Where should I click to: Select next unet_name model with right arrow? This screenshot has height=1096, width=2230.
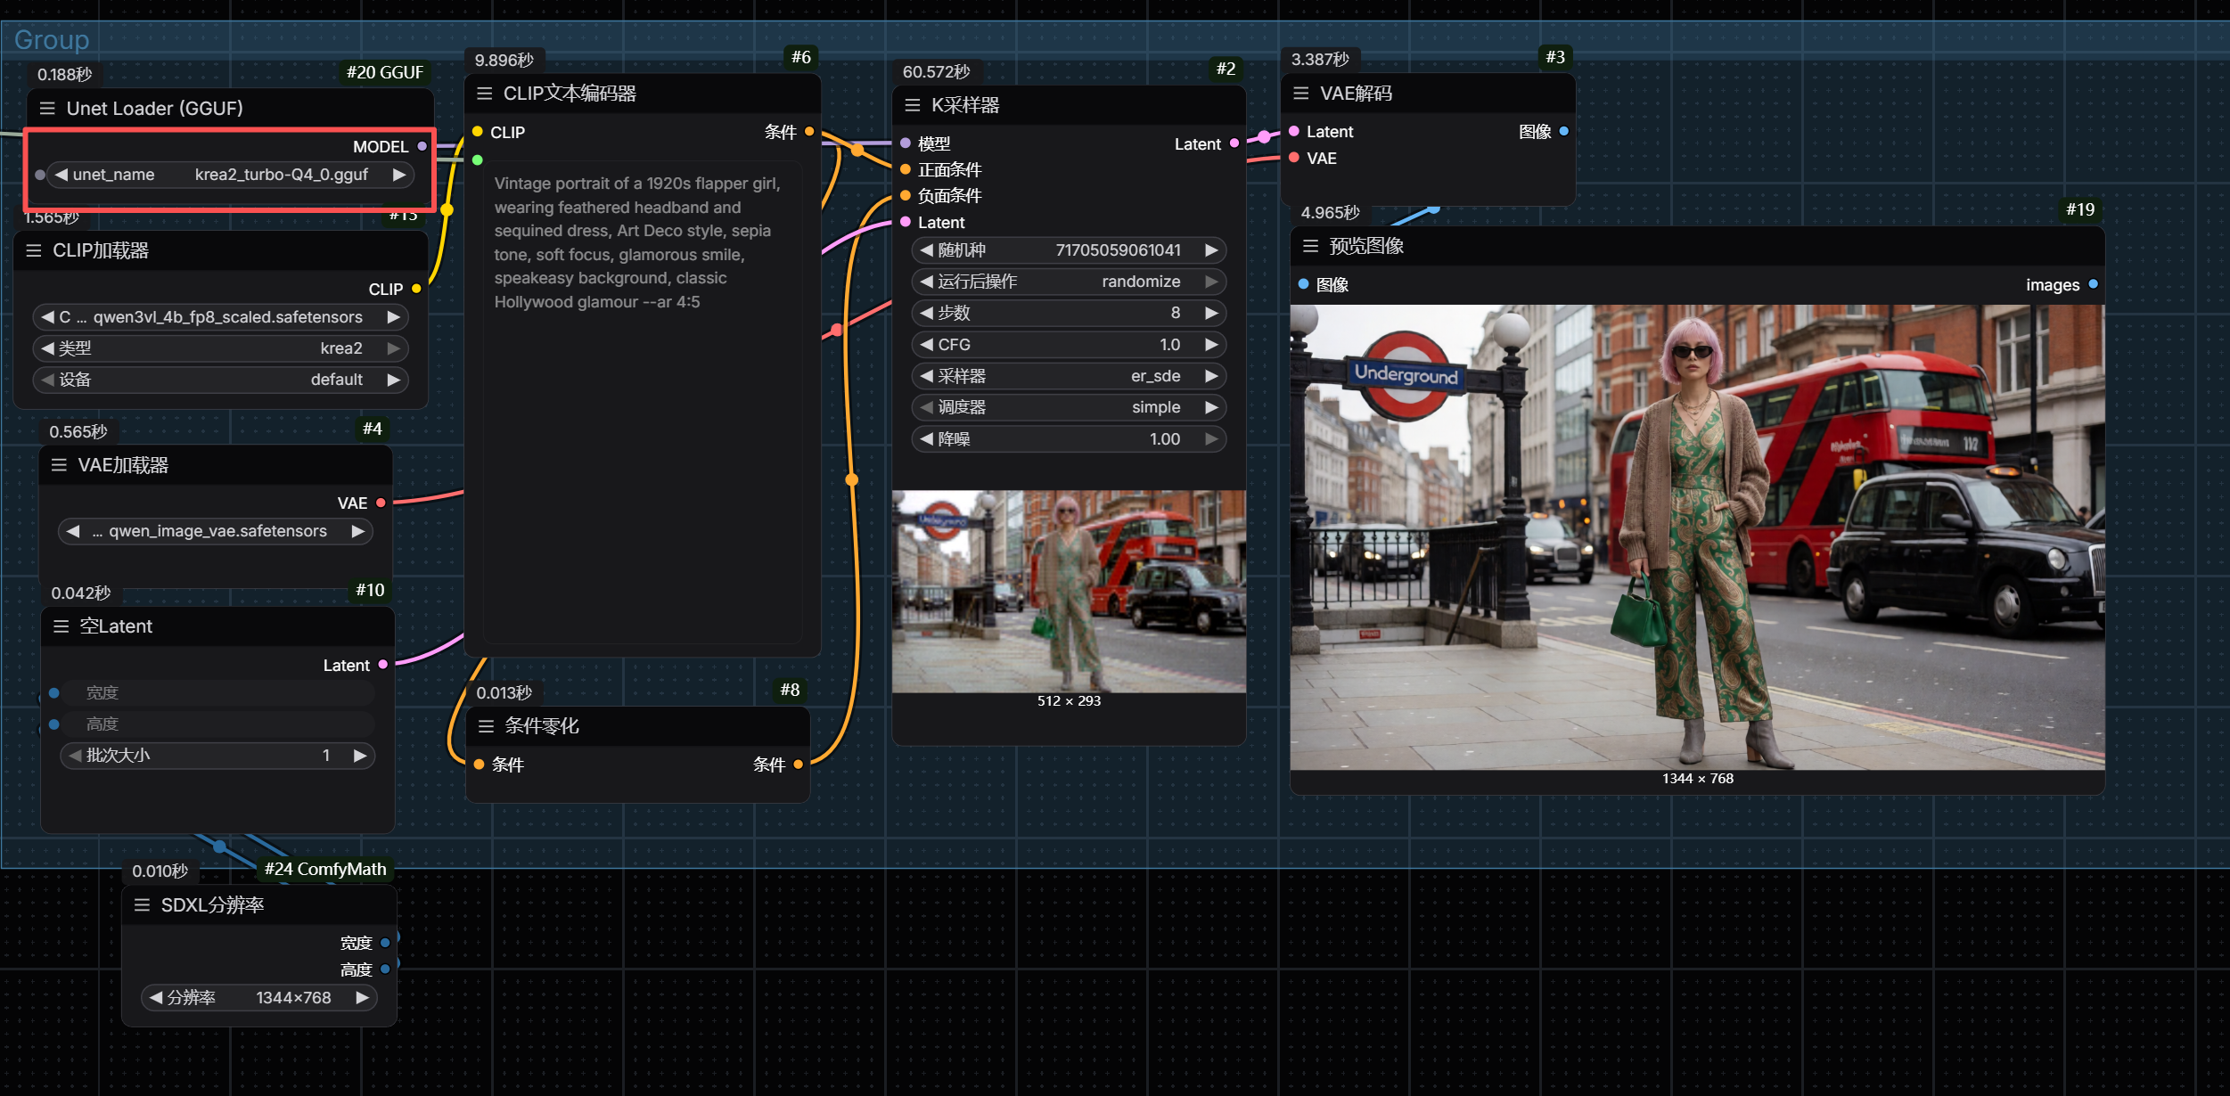pos(399,175)
